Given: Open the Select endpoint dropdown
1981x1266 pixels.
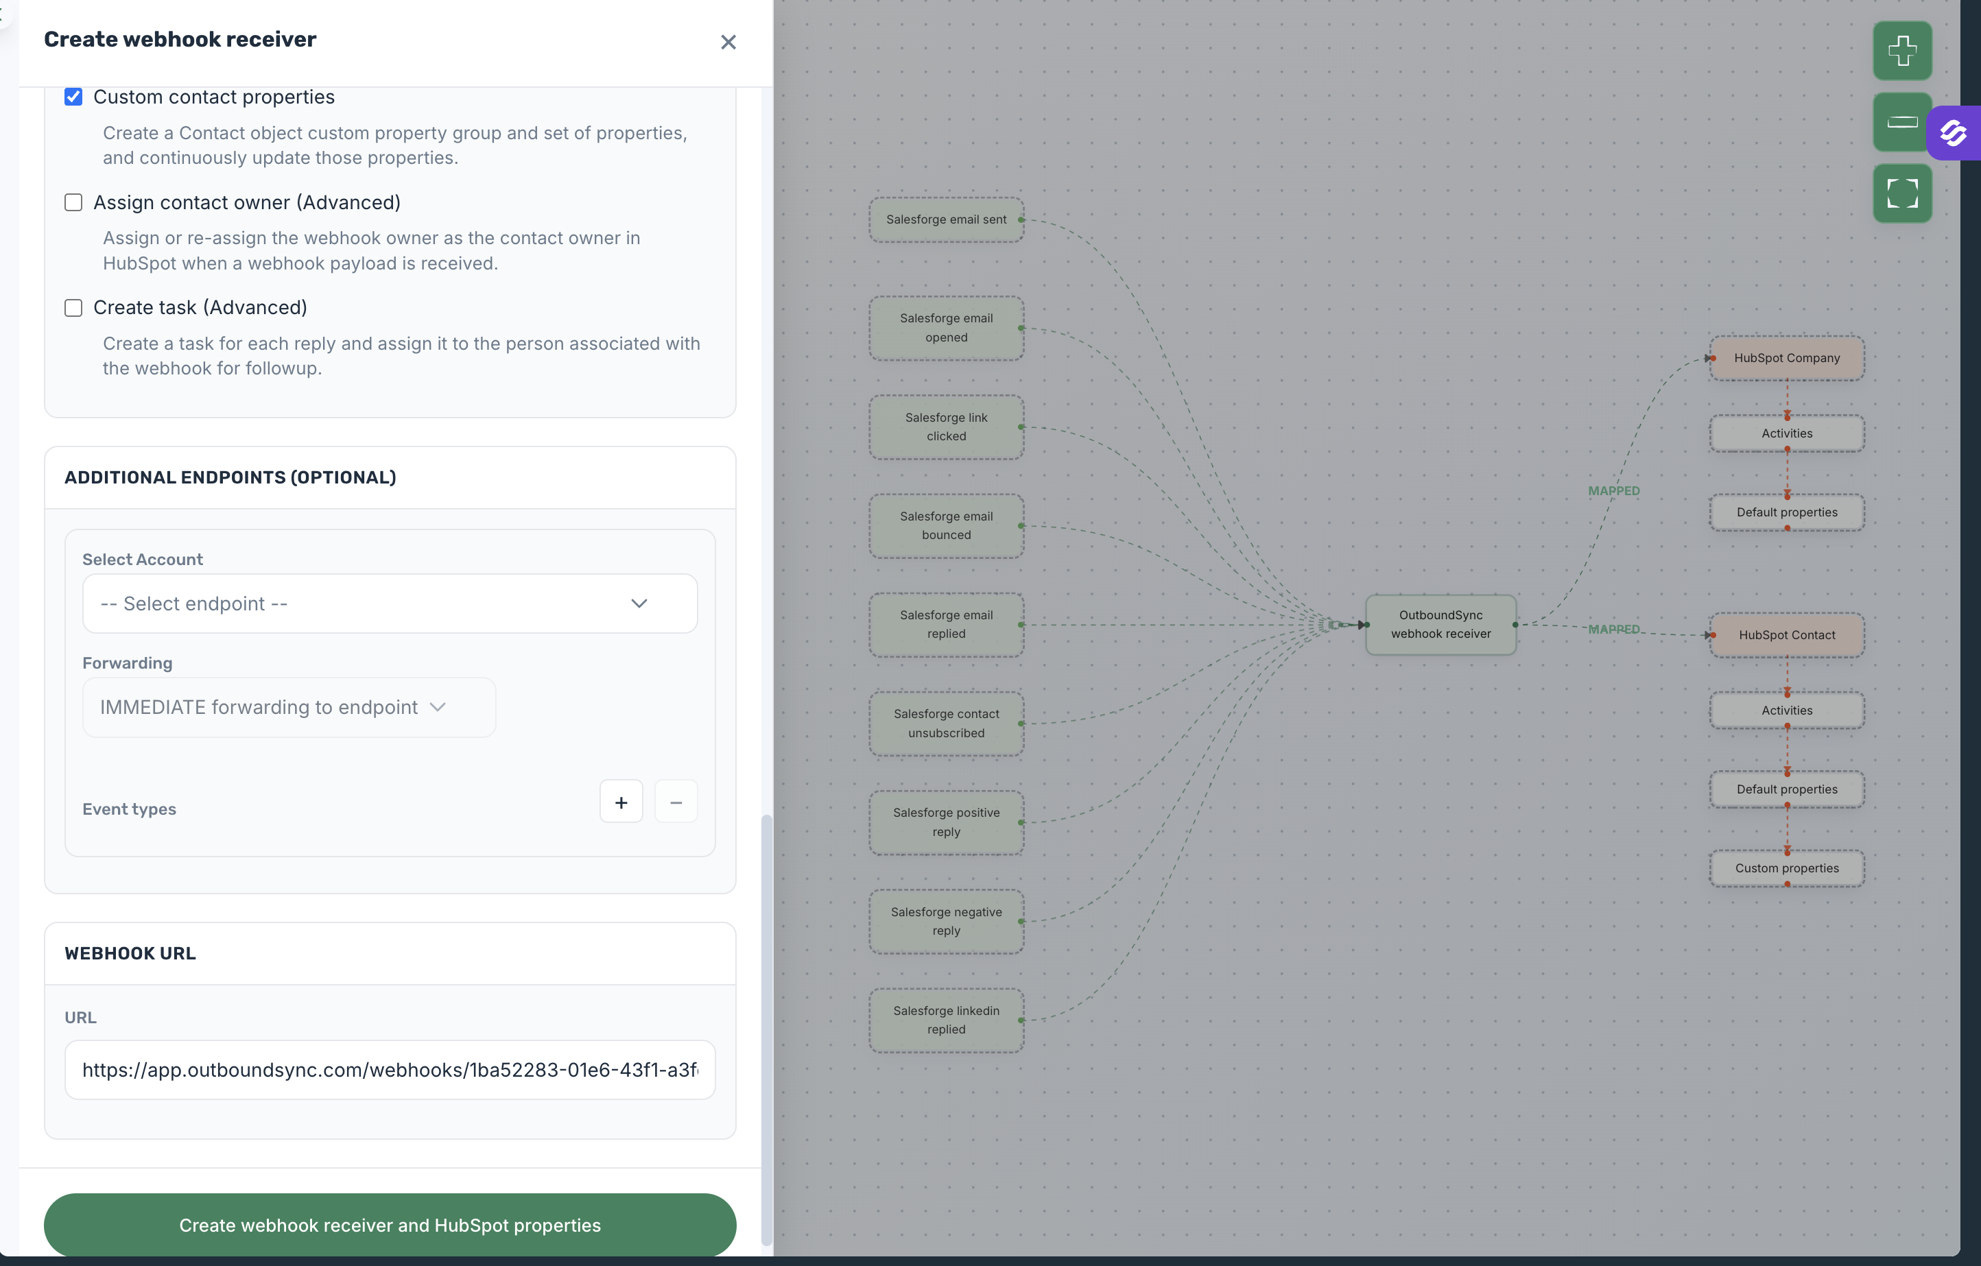Looking at the screenshot, I should (389, 604).
